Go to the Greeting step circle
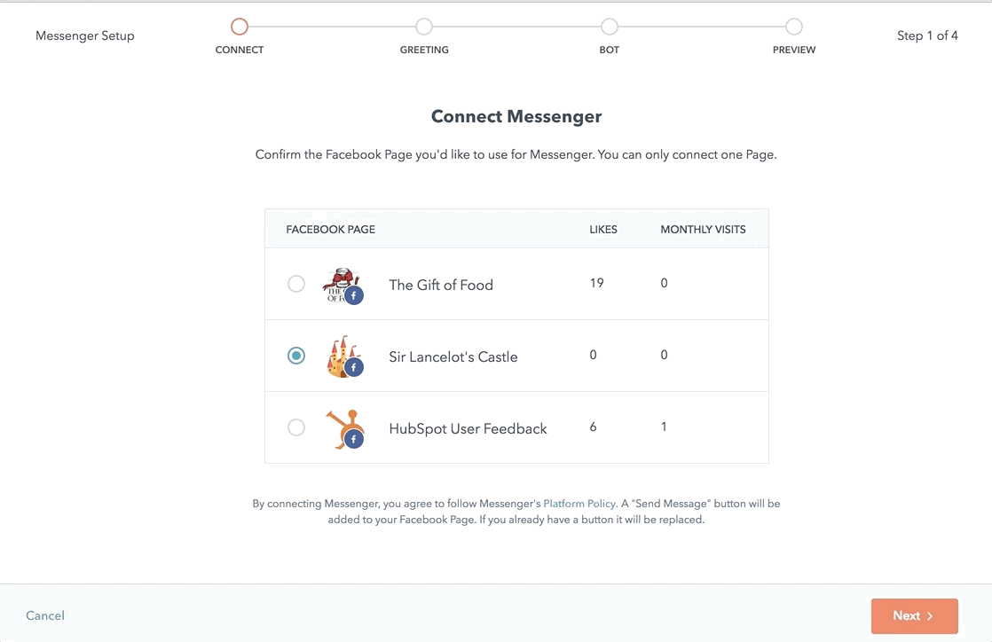 point(424,27)
